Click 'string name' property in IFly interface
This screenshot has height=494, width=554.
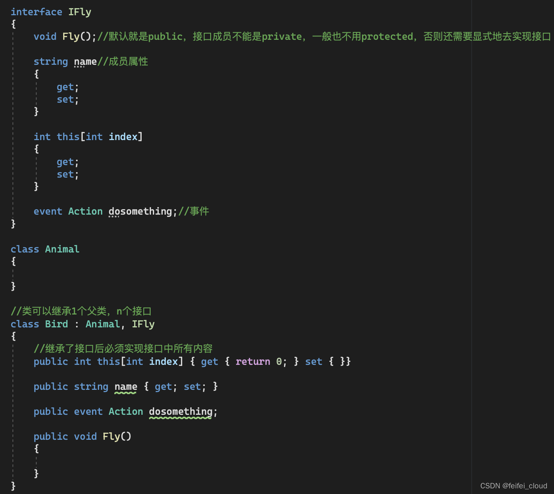click(x=65, y=62)
